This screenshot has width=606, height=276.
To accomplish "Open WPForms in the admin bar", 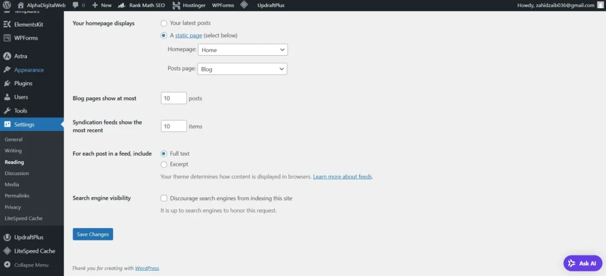I will (223, 5).
